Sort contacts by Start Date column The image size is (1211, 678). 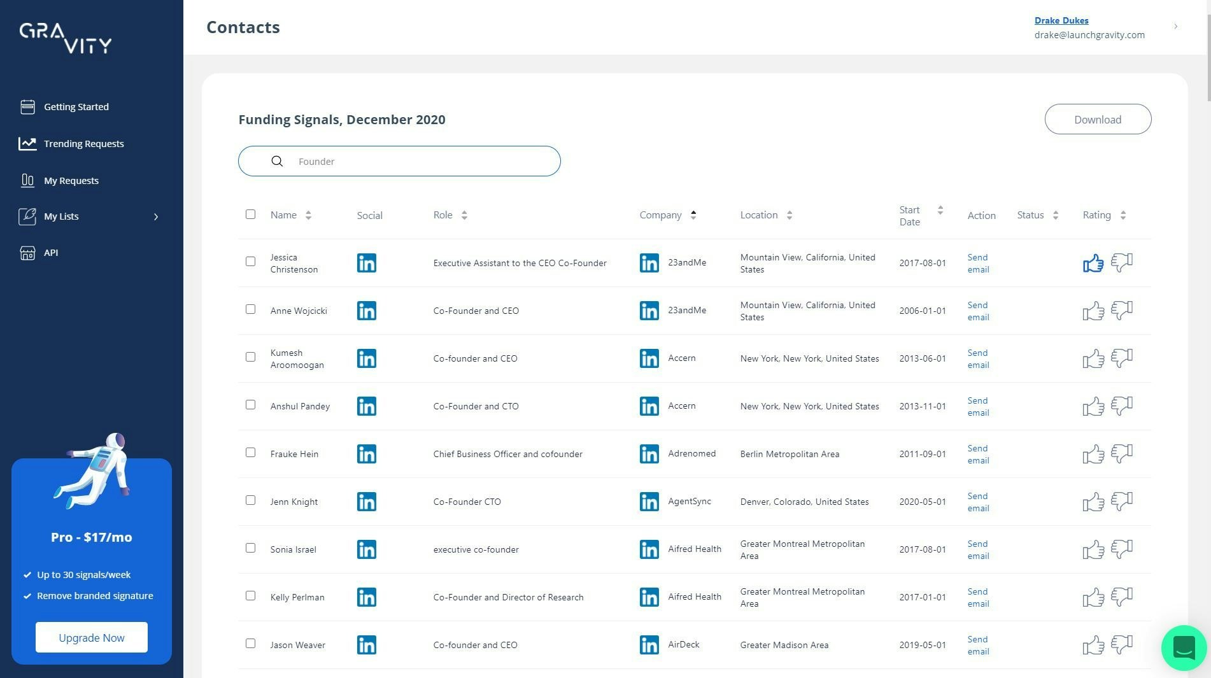pyautogui.click(x=940, y=210)
